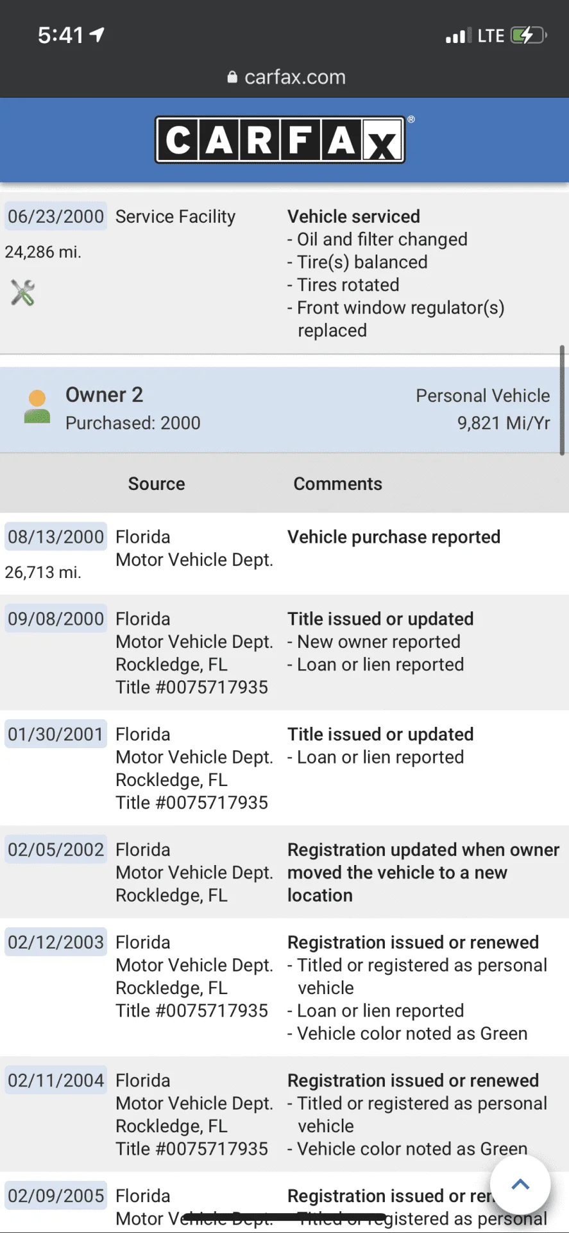The image size is (569, 1233).
Task: Tap the wrench service icon
Action: click(x=22, y=293)
